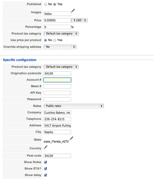Image resolution: width=154 pixels, height=179 pixels.
Task: Select Yes for Published
Action: tap(55, 4)
